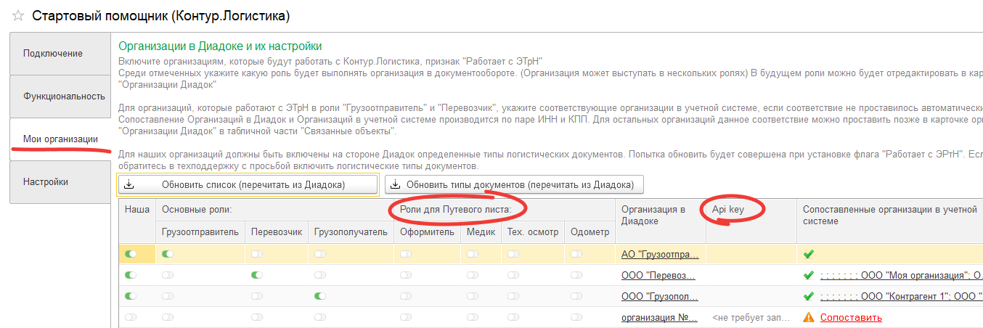983x328 pixels.
Task: Click the red Сопоставить link
Action: pyautogui.click(x=851, y=318)
